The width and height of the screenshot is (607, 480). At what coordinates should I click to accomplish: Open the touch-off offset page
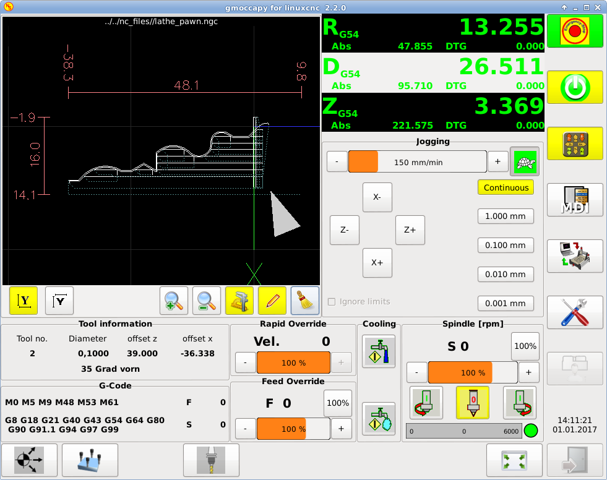(30, 460)
